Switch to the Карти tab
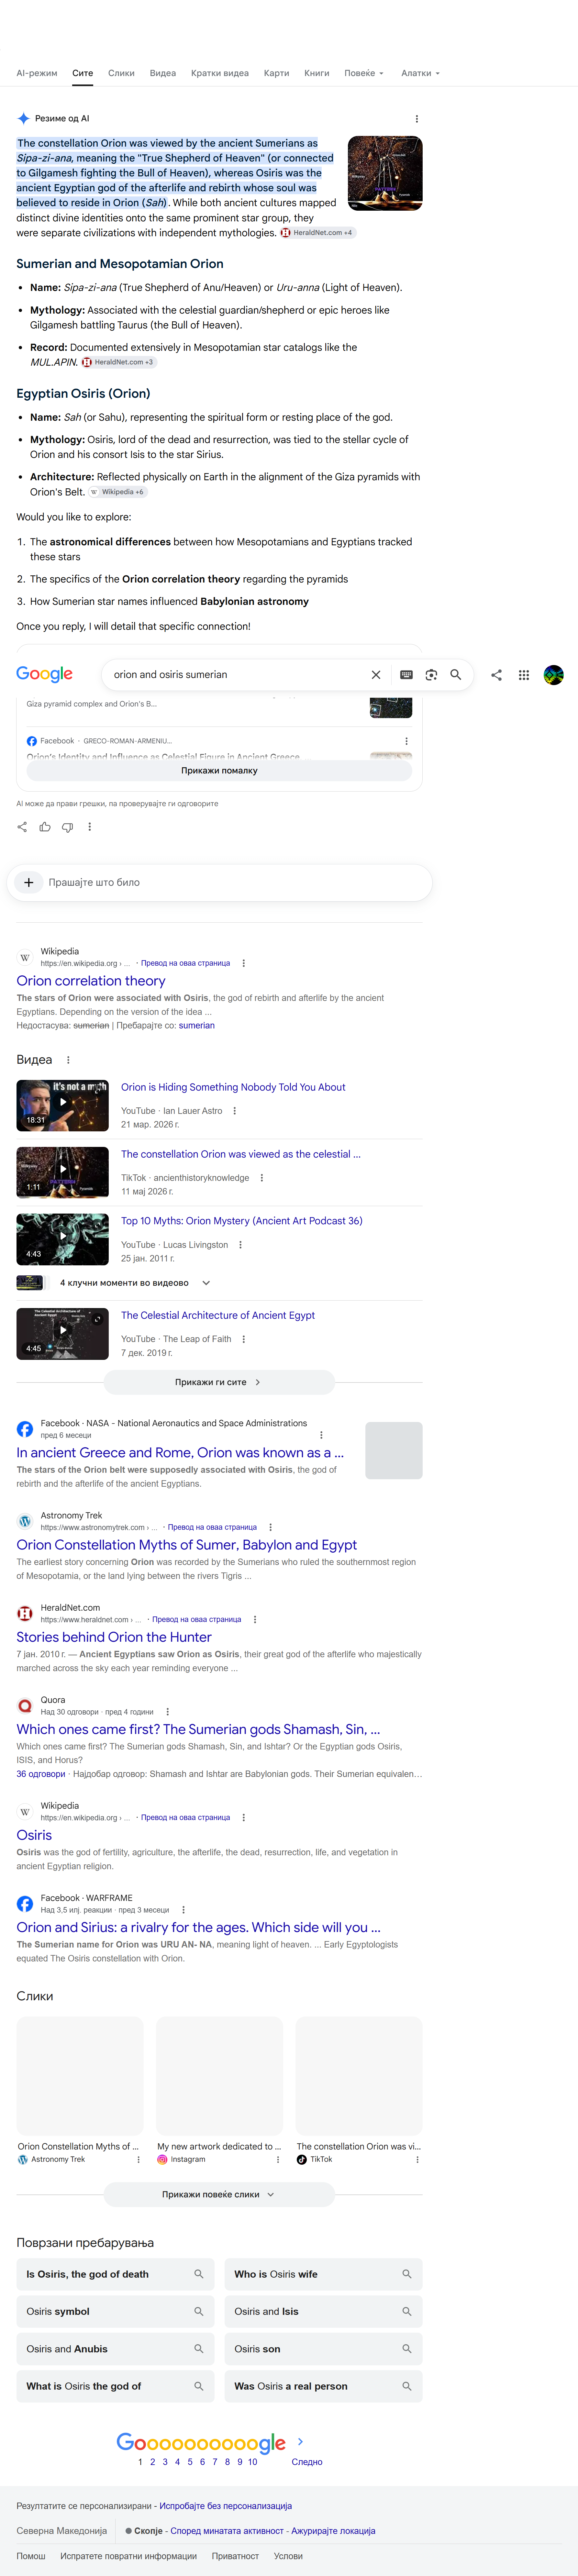578x2576 pixels. pos(276,73)
